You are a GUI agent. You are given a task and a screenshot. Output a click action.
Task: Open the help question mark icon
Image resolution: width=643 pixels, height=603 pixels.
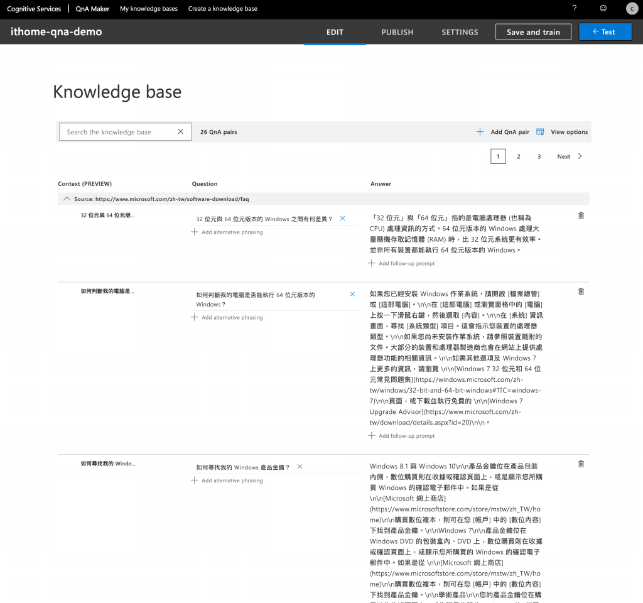pos(574,8)
